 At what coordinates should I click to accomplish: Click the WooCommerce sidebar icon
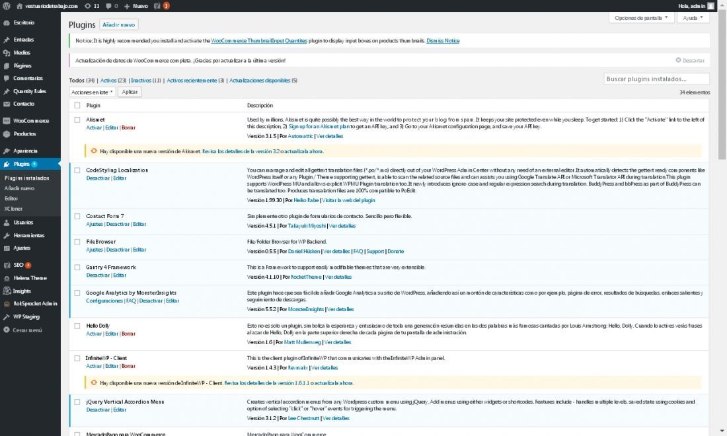[7, 121]
